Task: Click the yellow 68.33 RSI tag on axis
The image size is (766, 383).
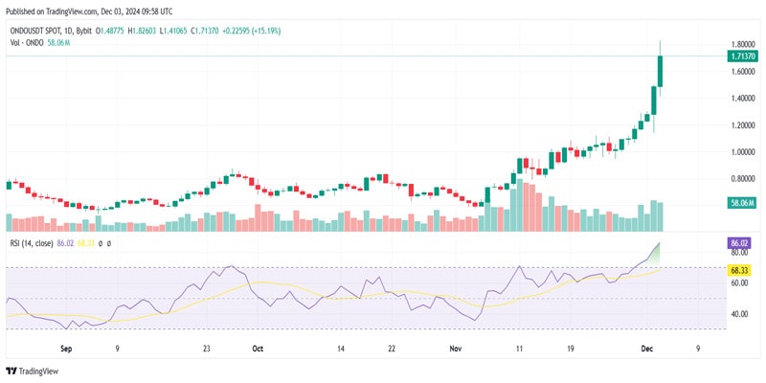Action: (x=741, y=270)
